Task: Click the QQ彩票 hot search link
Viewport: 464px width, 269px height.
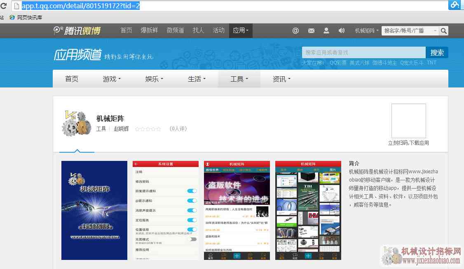Action: [338, 63]
